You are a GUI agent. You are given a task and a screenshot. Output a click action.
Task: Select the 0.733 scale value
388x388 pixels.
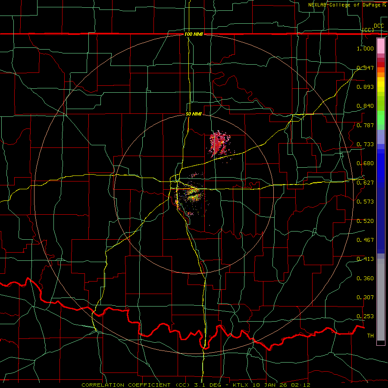[365, 144]
